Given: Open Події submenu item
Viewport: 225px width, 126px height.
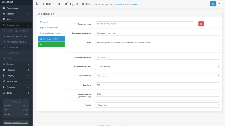Looking at the screenshot, I should pyautogui.click(x=9, y=58).
